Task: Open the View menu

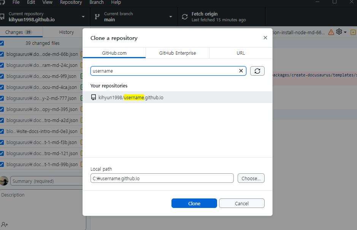Action: pyautogui.click(x=48, y=2)
